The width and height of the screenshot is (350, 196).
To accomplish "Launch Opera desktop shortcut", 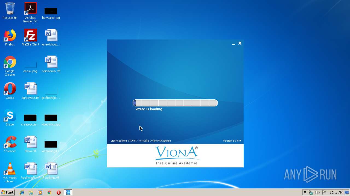I will 10,91.
